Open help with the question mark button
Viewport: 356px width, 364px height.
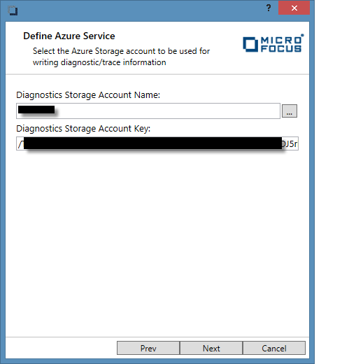pos(269,8)
